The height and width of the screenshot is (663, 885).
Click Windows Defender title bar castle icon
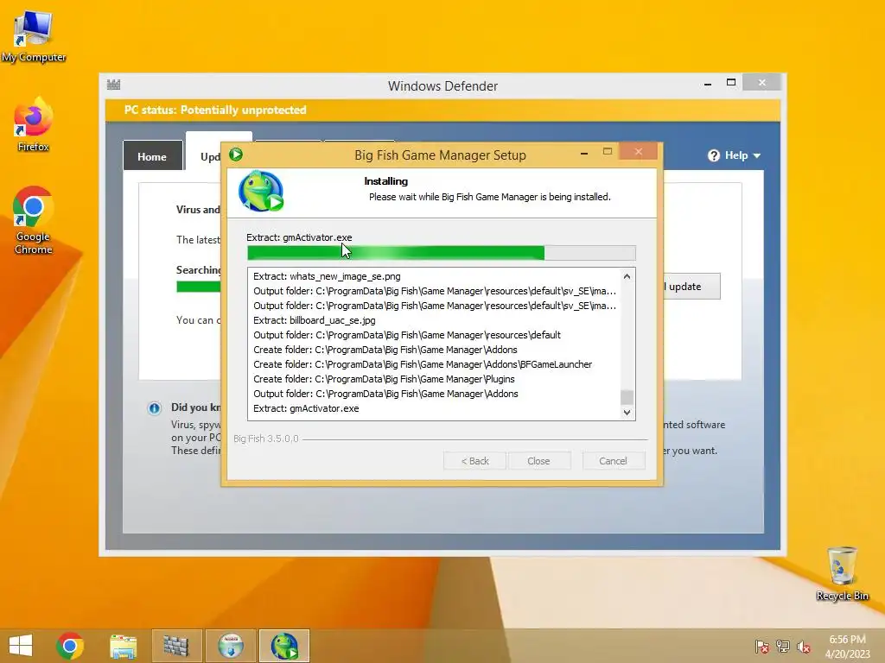point(113,85)
